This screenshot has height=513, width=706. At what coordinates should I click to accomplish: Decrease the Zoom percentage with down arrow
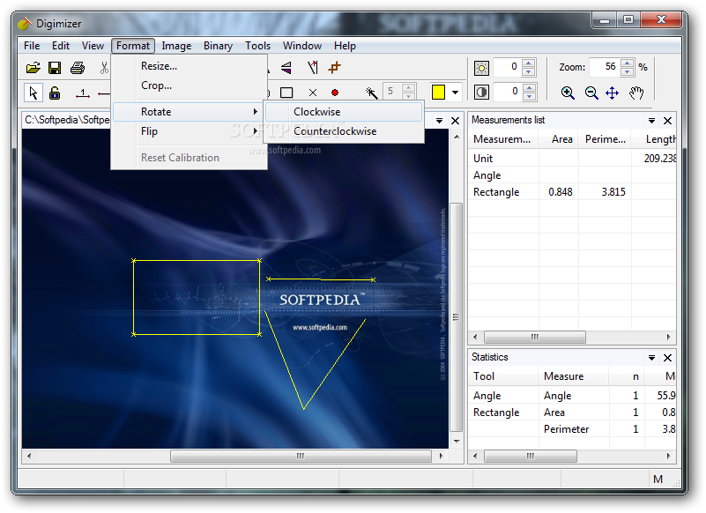[x=628, y=71]
